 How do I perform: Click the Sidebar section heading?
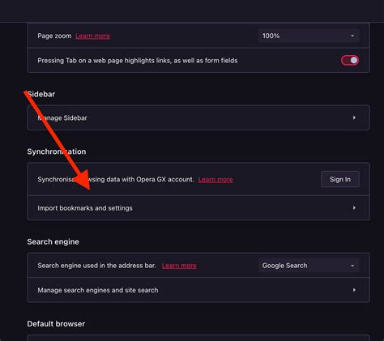pyautogui.click(x=41, y=94)
